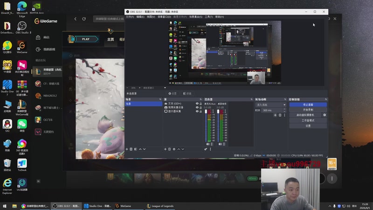373x210 pixels.
Task: Open OBS Tools menu
Action: coord(208,17)
